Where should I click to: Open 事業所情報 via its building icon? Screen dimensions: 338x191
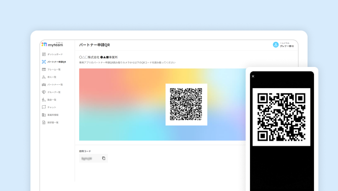(44, 115)
